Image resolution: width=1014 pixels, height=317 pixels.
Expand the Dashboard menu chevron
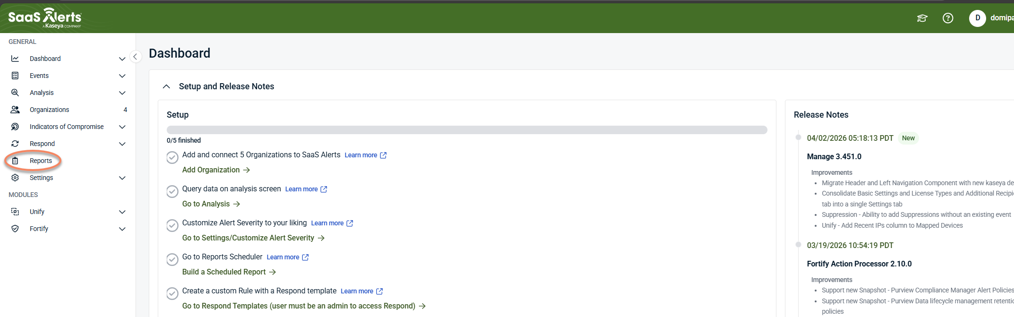[122, 59]
